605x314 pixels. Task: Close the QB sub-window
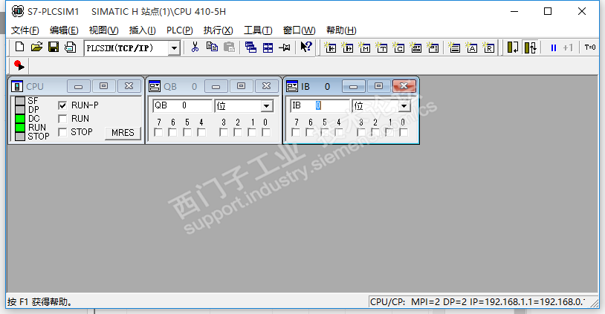pyautogui.click(x=266, y=86)
